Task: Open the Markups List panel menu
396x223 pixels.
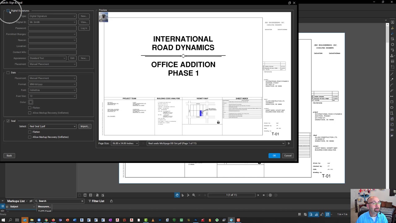Action: coord(27,201)
